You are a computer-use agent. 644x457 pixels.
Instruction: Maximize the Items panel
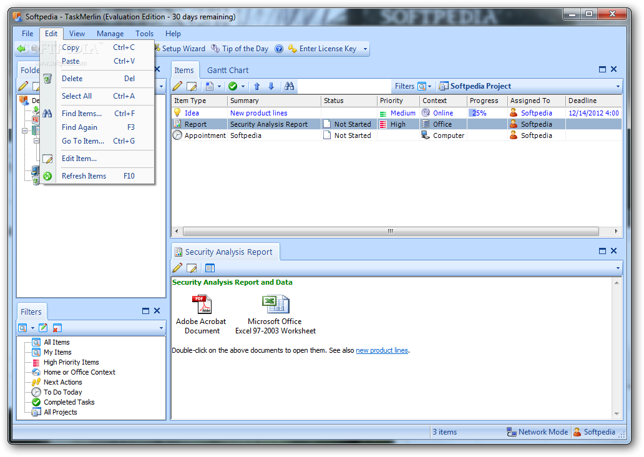coord(603,69)
